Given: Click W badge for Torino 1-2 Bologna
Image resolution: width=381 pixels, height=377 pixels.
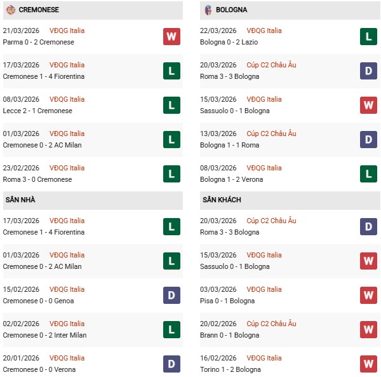Looking at the screenshot, I should [x=368, y=364].
